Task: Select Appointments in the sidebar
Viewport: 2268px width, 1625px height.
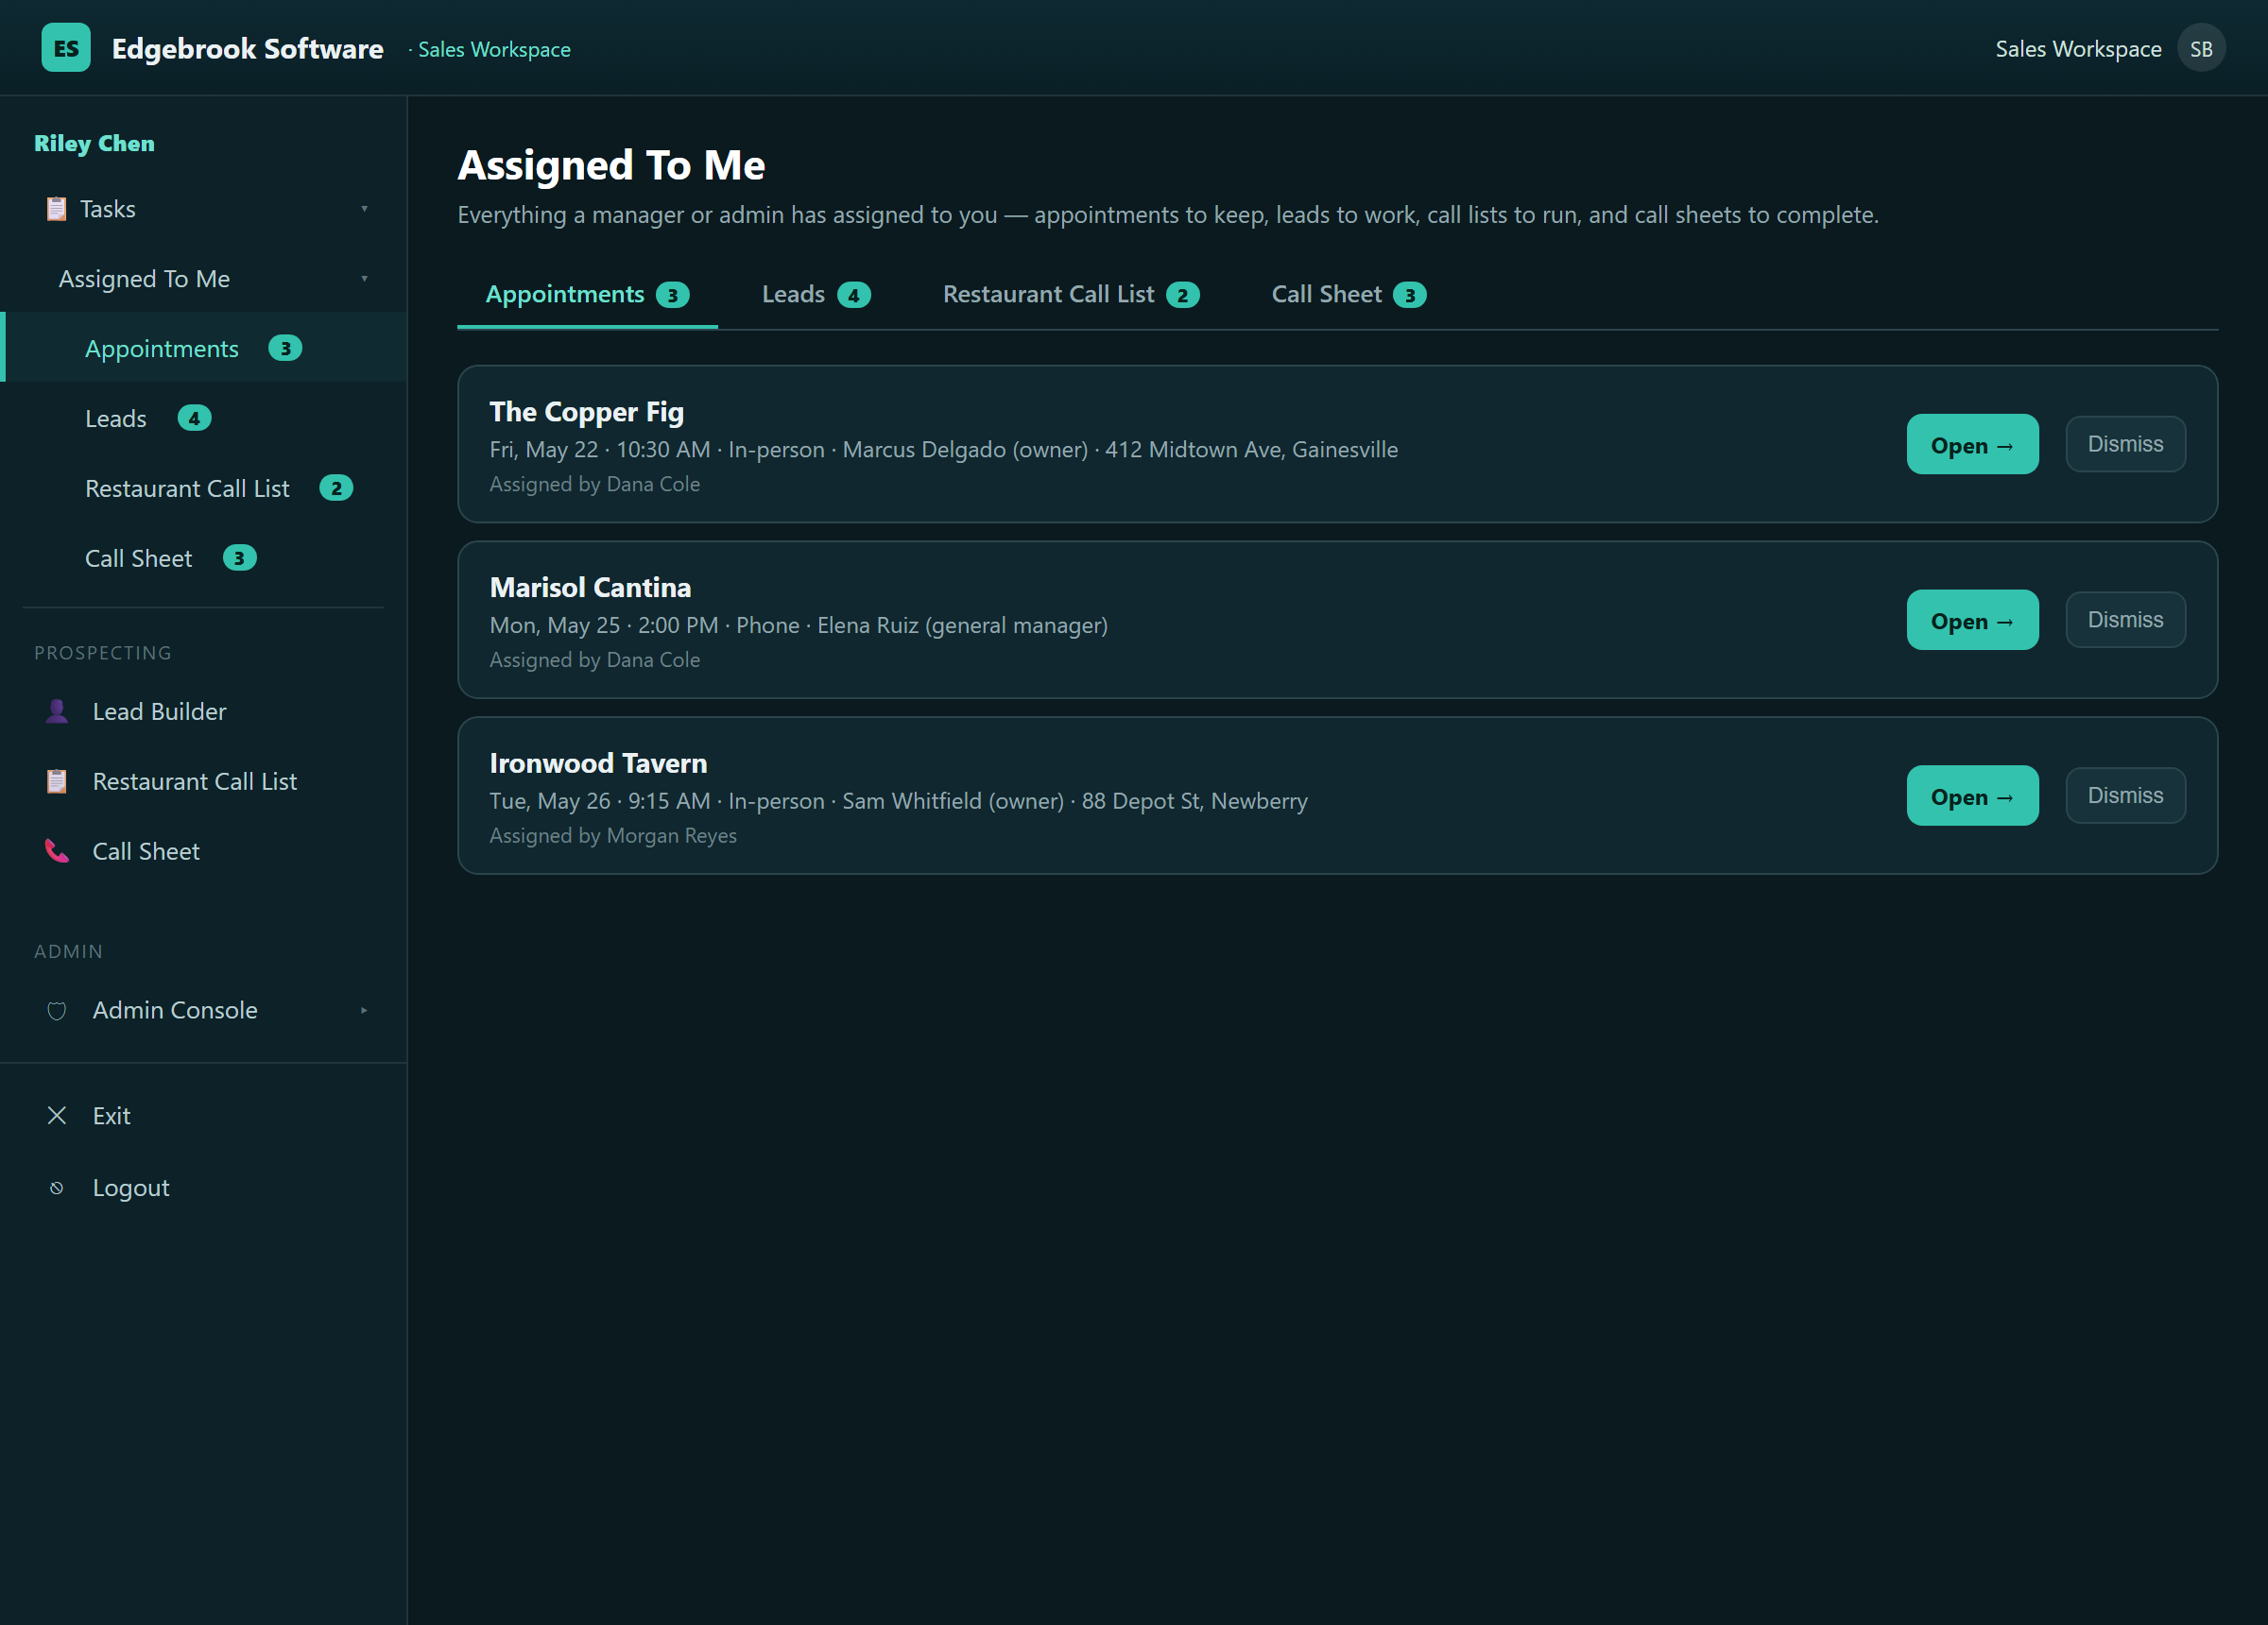Action: (x=203, y=348)
